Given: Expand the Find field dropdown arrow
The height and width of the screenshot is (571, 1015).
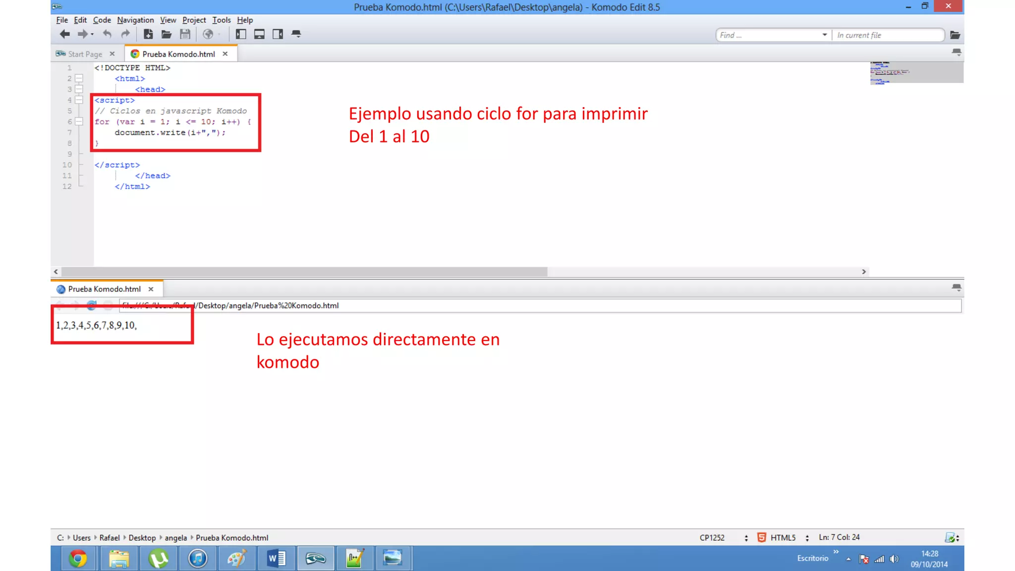Looking at the screenshot, I should 824,35.
